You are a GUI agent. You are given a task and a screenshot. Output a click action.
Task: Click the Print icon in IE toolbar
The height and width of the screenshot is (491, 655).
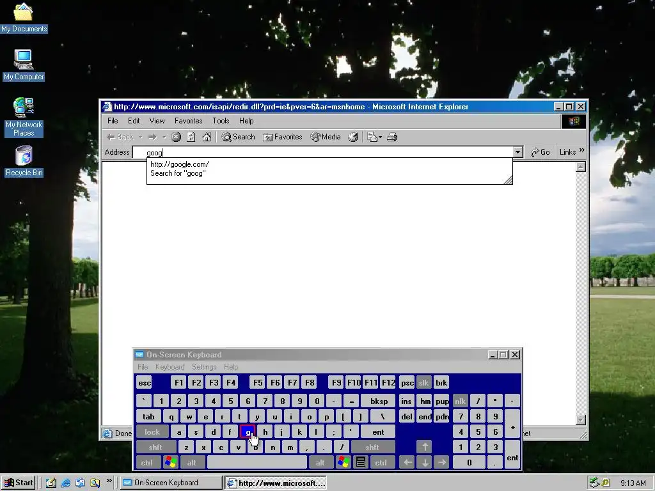click(x=392, y=137)
